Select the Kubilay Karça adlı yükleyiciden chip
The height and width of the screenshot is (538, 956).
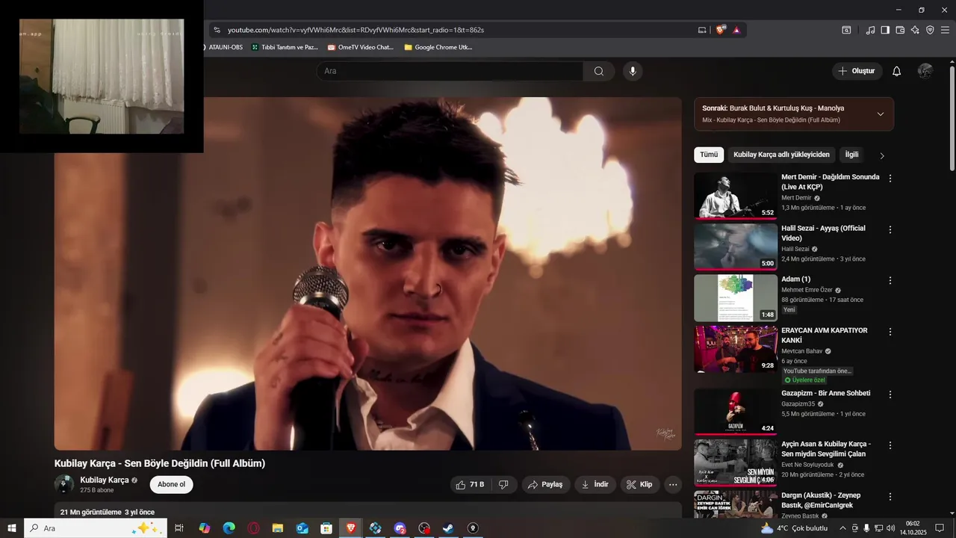click(781, 155)
